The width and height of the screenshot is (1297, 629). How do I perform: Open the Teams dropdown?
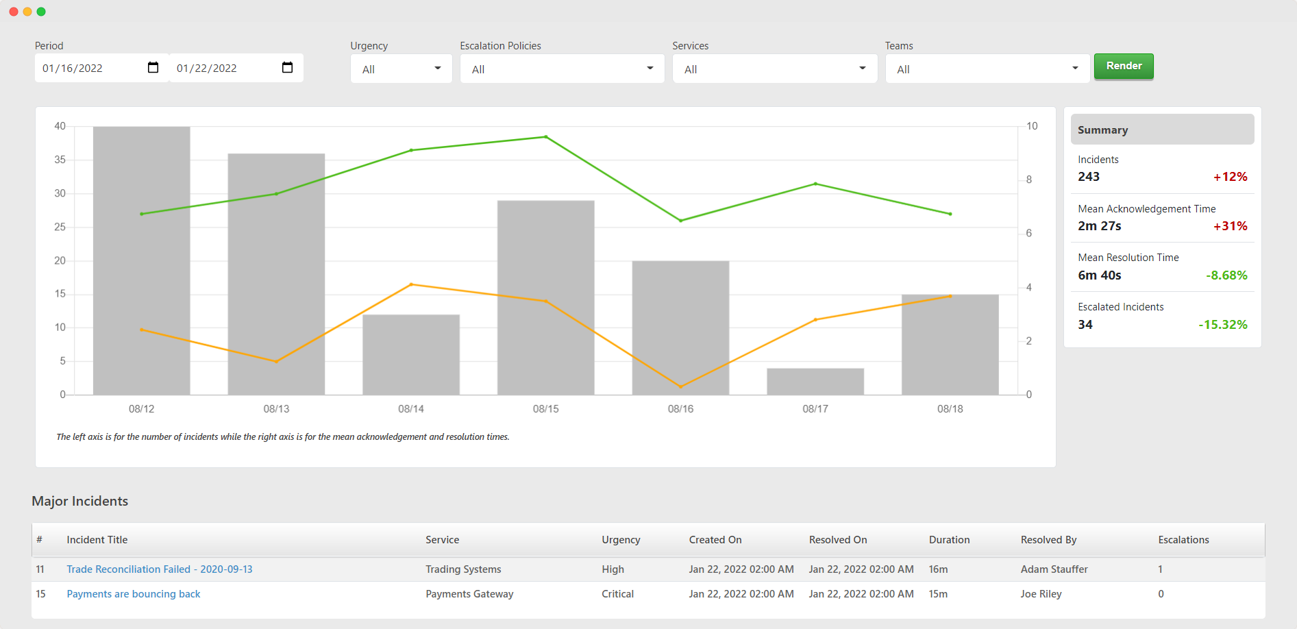(987, 69)
